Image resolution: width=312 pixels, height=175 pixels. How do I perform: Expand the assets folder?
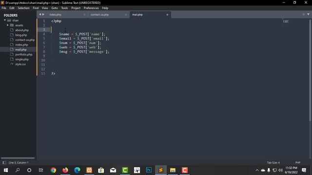(x=8, y=25)
